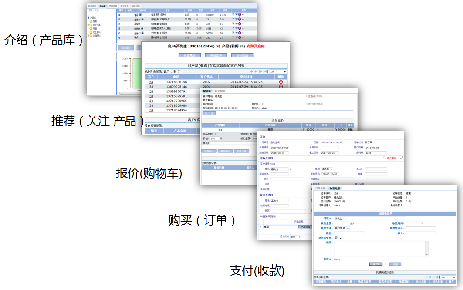Open 修改预约时间 link in quote window

click(x=314, y=104)
